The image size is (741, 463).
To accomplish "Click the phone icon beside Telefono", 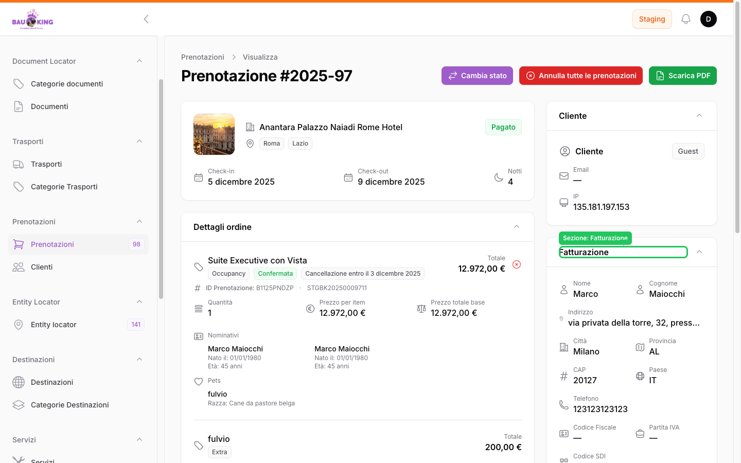I will click(564, 405).
